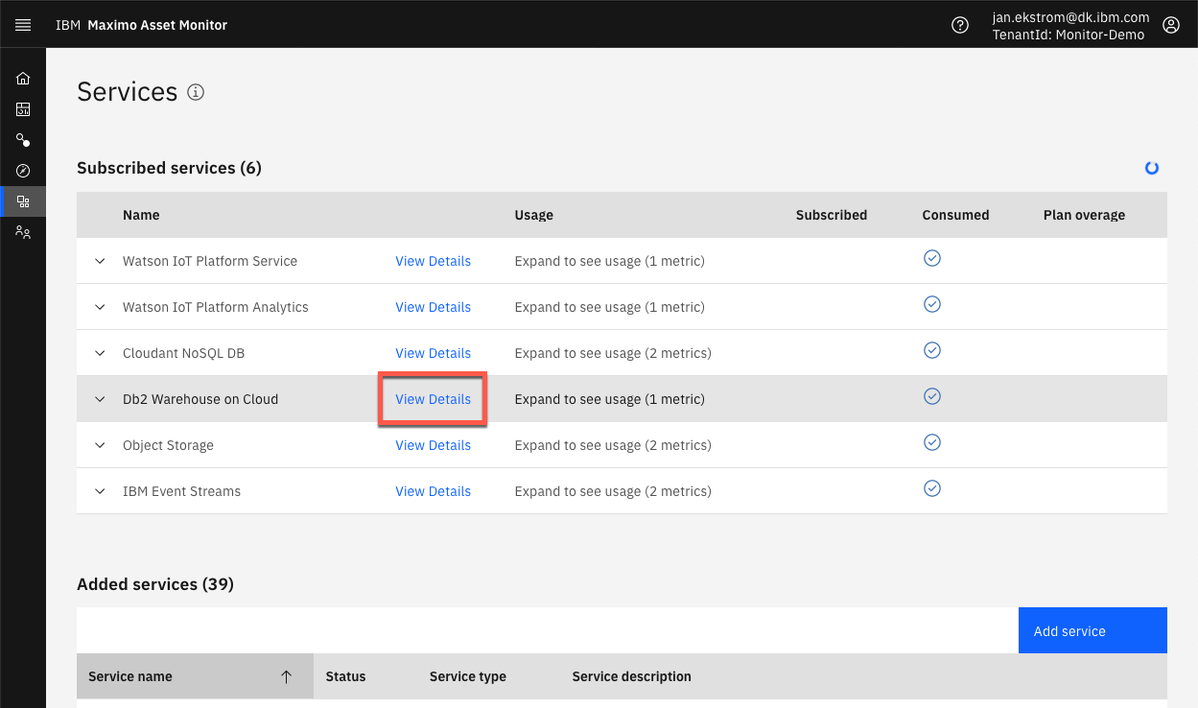The height and width of the screenshot is (708, 1198).
Task: Click the info icon beside Services title
Action: 196,92
